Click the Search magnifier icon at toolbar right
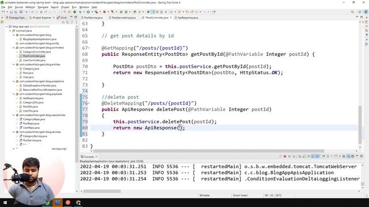The image size is (369, 207). (x=352, y=11)
